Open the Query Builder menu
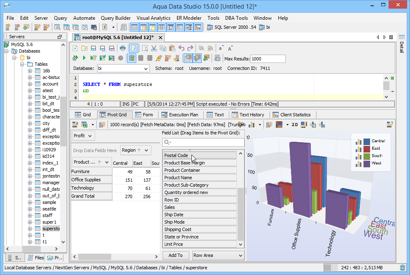Image resolution: width=410 pixels, height=275 pixels. tap(116, 18)
